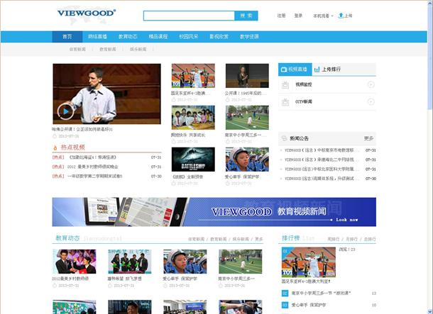Click 教育新闻 in 教育动态 section header

[218, 239]
